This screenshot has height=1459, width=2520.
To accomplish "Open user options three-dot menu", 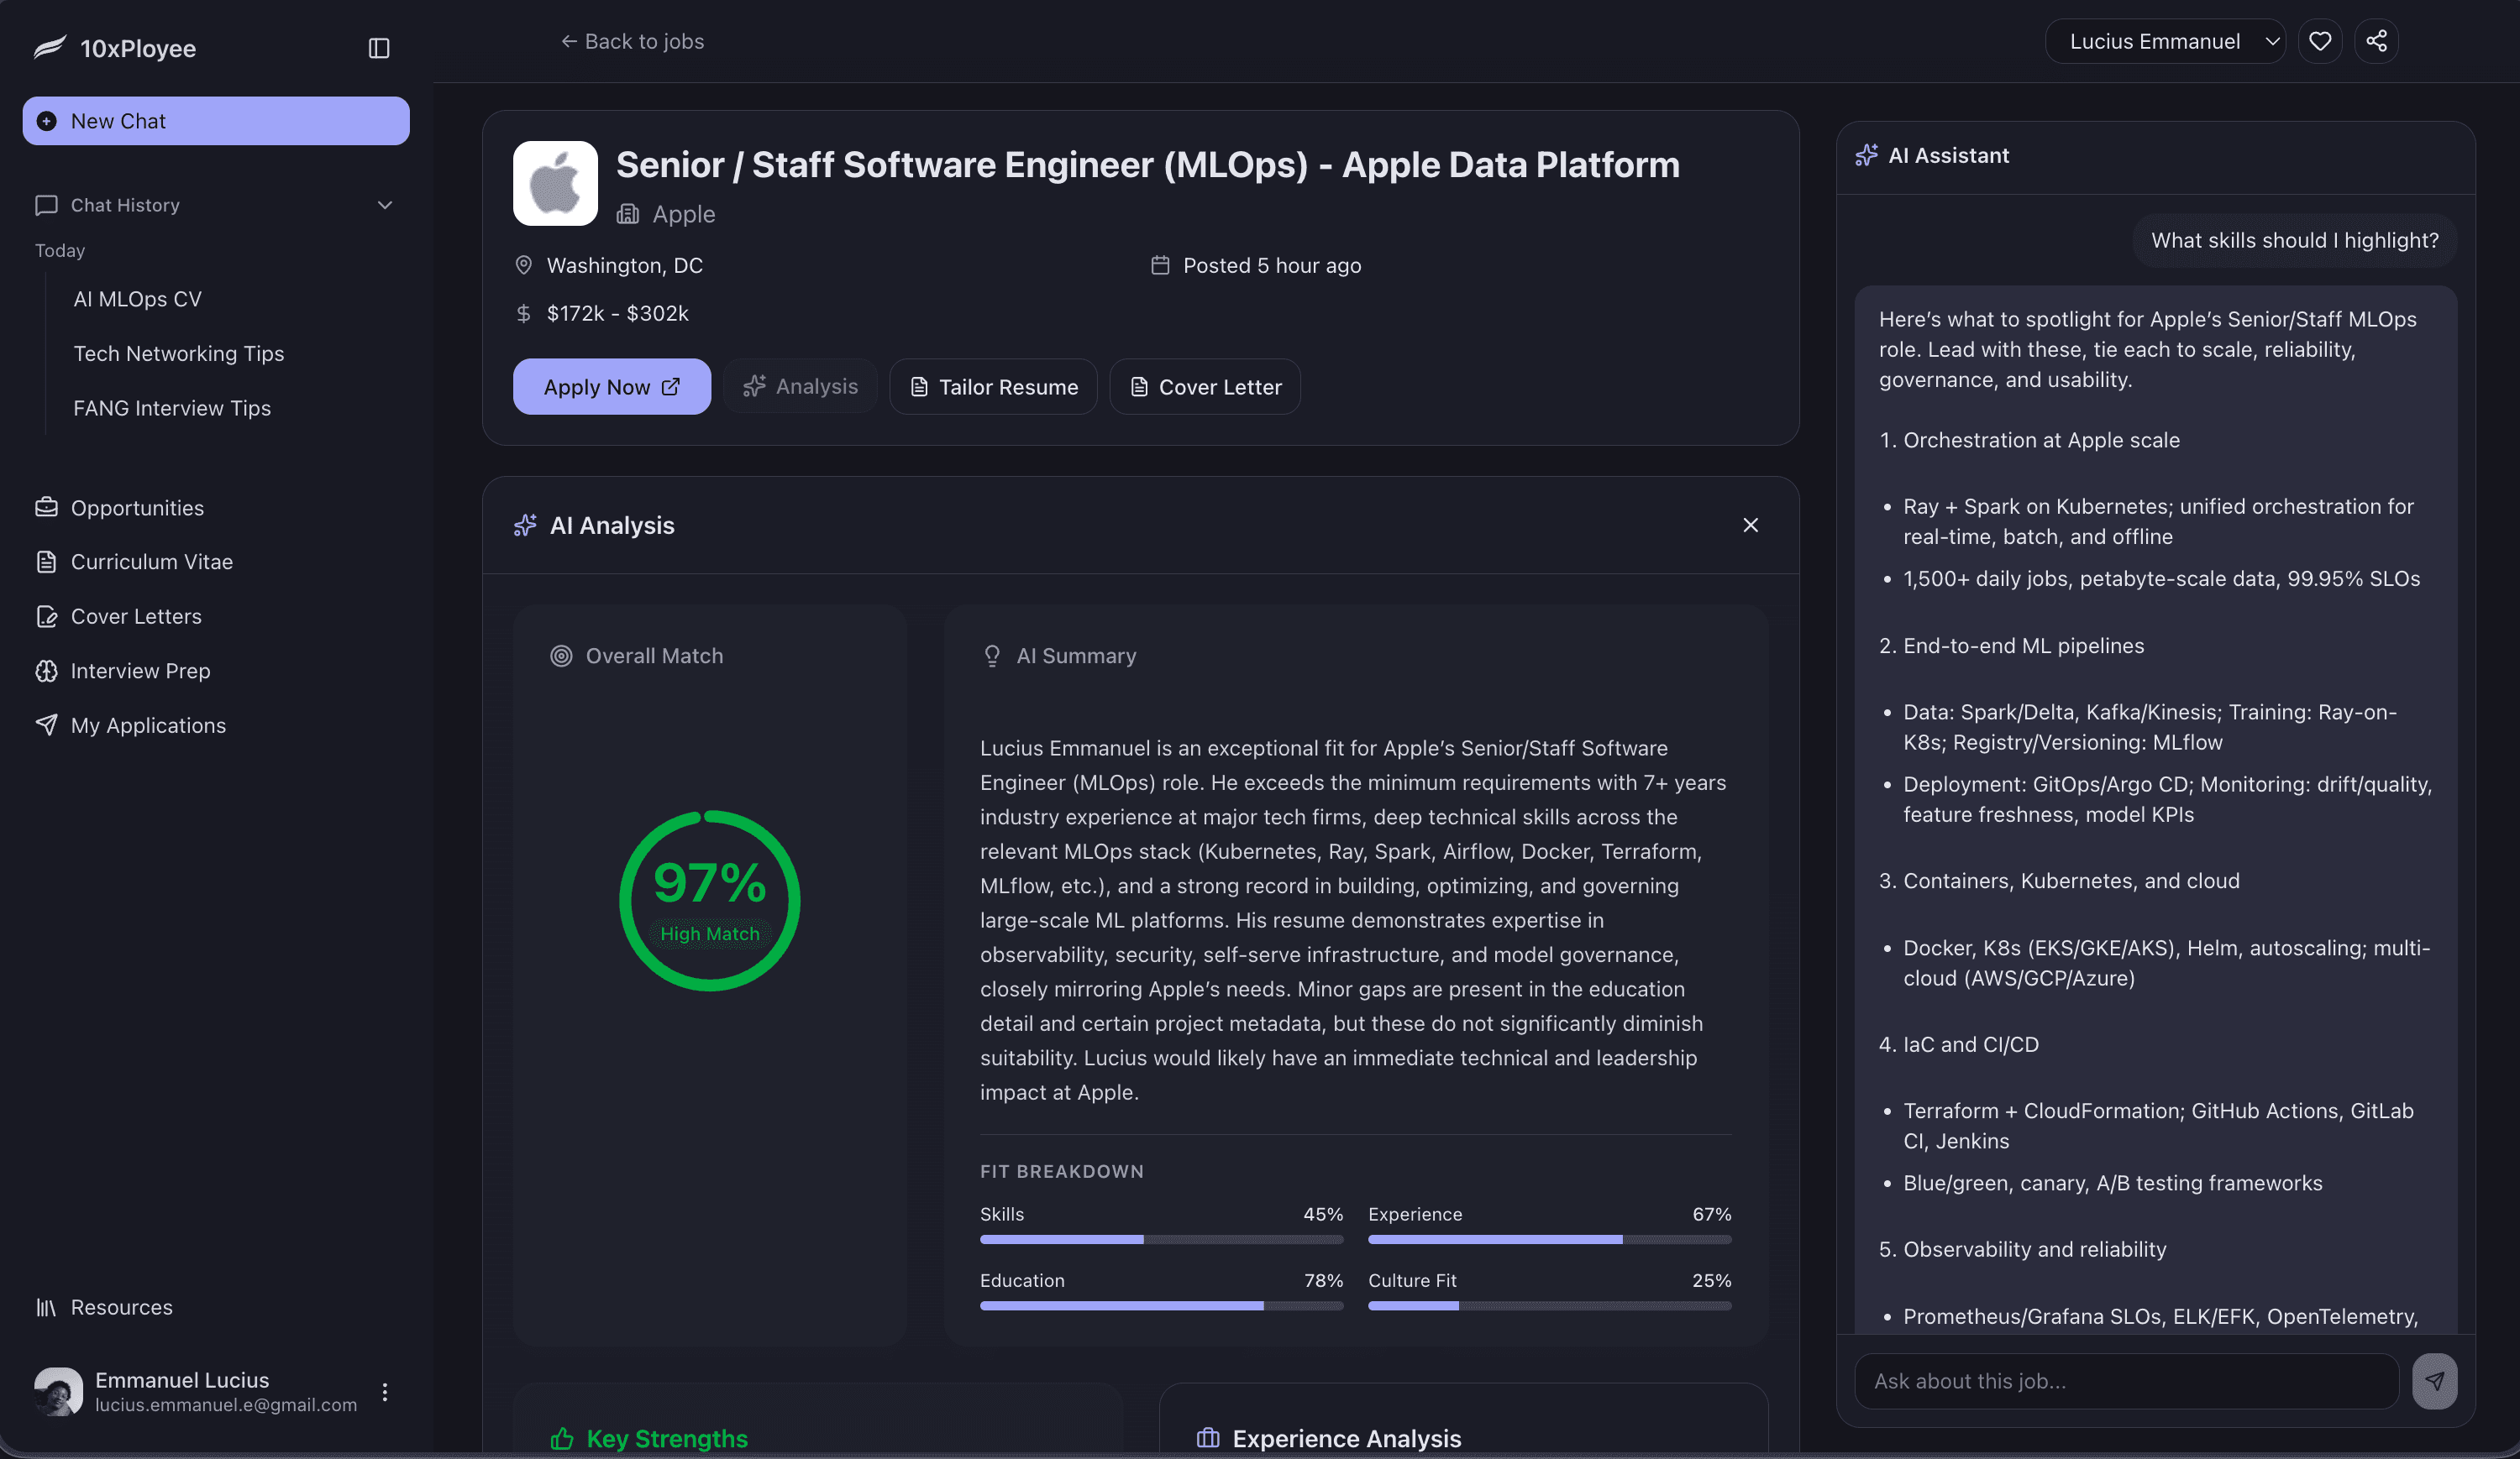I will 385,1391.
